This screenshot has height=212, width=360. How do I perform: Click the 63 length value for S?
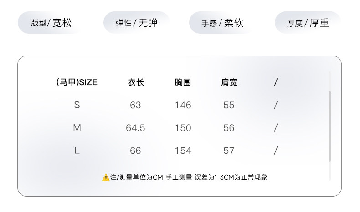(x=135, y=105)
